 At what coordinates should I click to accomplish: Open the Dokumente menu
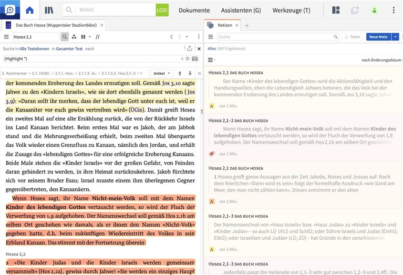tap(194, 10)
